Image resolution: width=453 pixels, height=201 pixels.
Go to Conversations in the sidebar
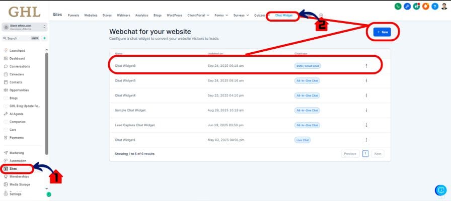20,66
